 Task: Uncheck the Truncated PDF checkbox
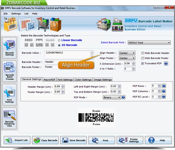coord(143,63)
